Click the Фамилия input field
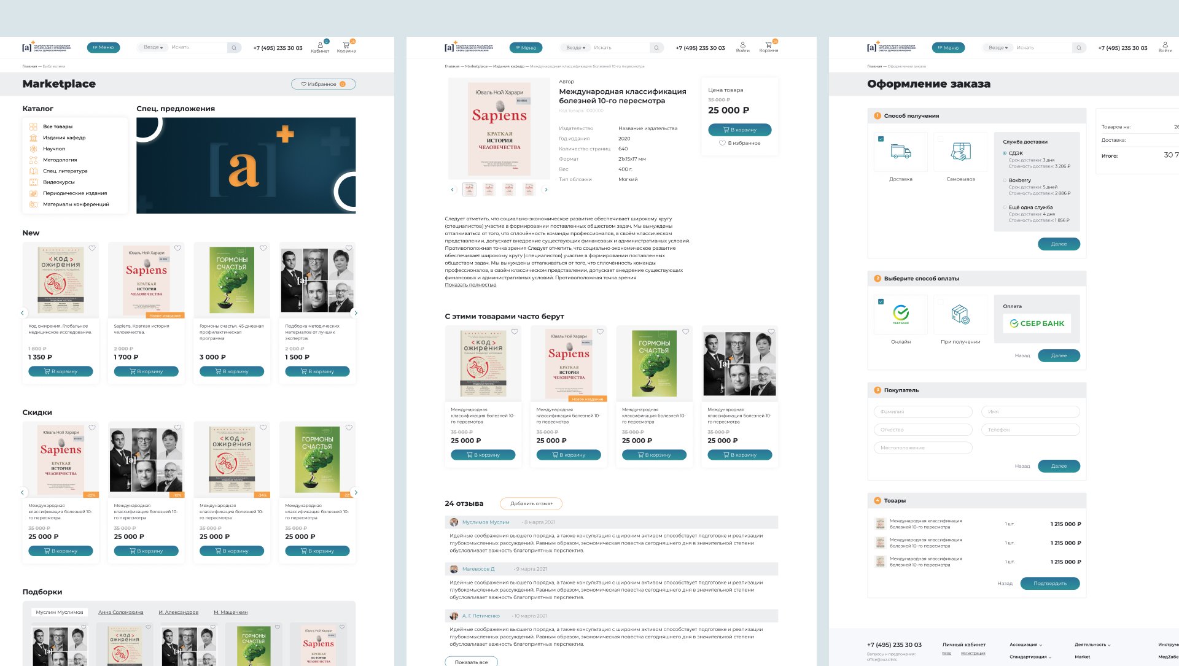 pos(922,412)
